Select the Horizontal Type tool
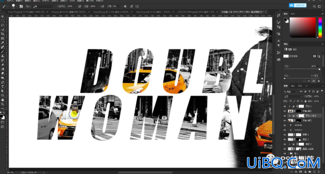Image resolution: width=325 pixels, height=174 pixels. 2,86
